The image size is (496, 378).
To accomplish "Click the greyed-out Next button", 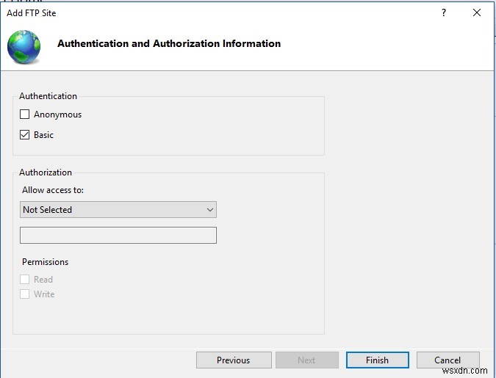I will (x=307, y=360).
